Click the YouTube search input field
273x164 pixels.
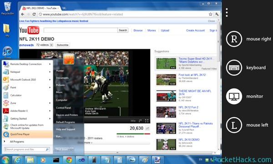81,31
